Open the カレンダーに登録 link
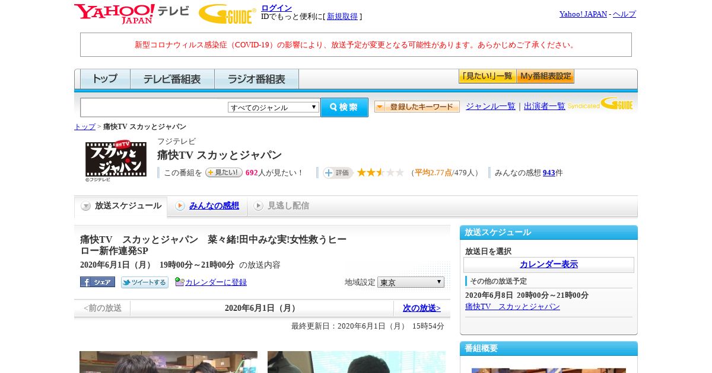The height and width of the screenshot is (373, 712). click(x=216, y=282)
